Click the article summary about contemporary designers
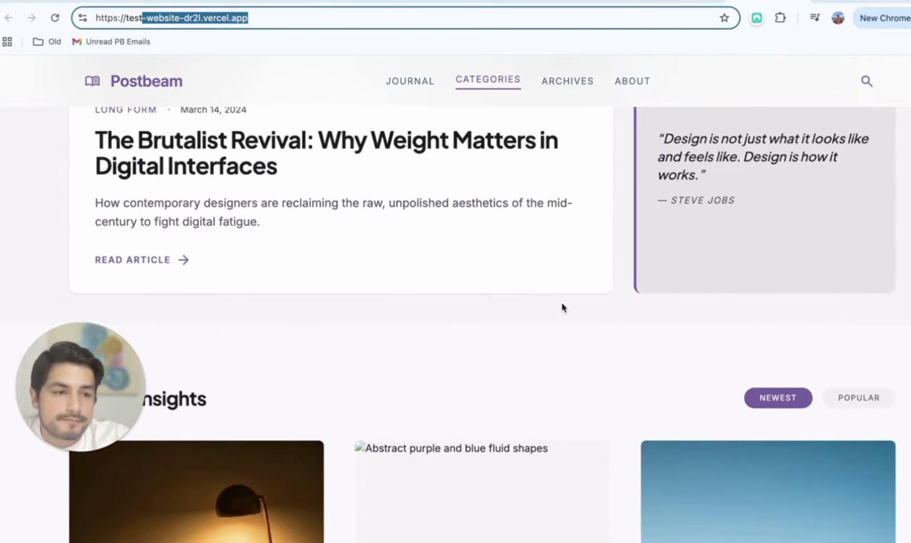 (334, 212)
